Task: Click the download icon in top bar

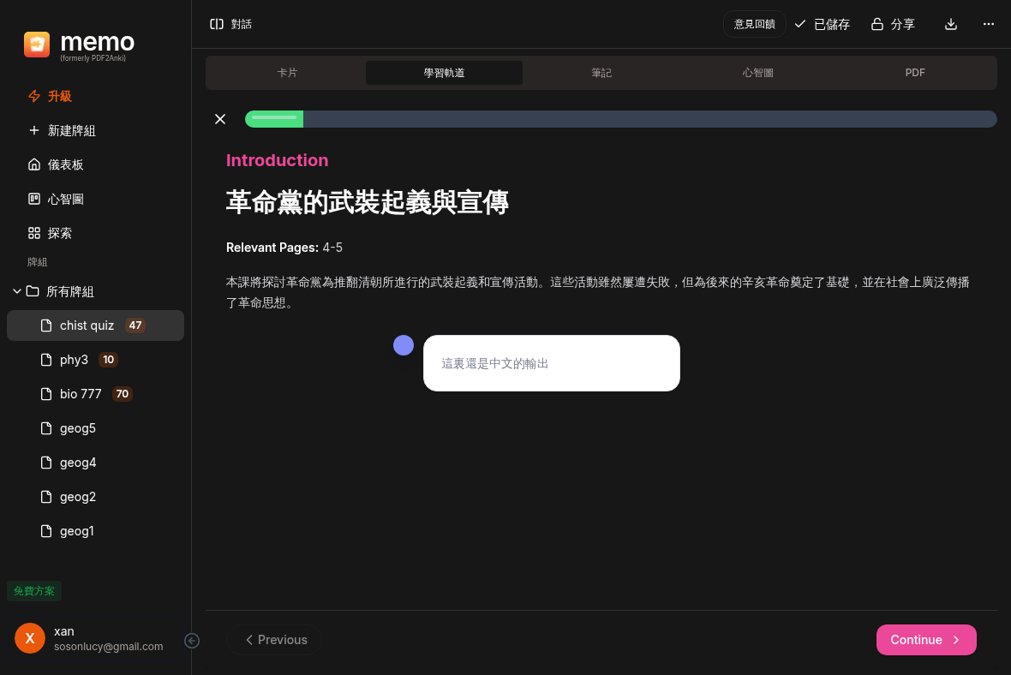Action: 950,24
